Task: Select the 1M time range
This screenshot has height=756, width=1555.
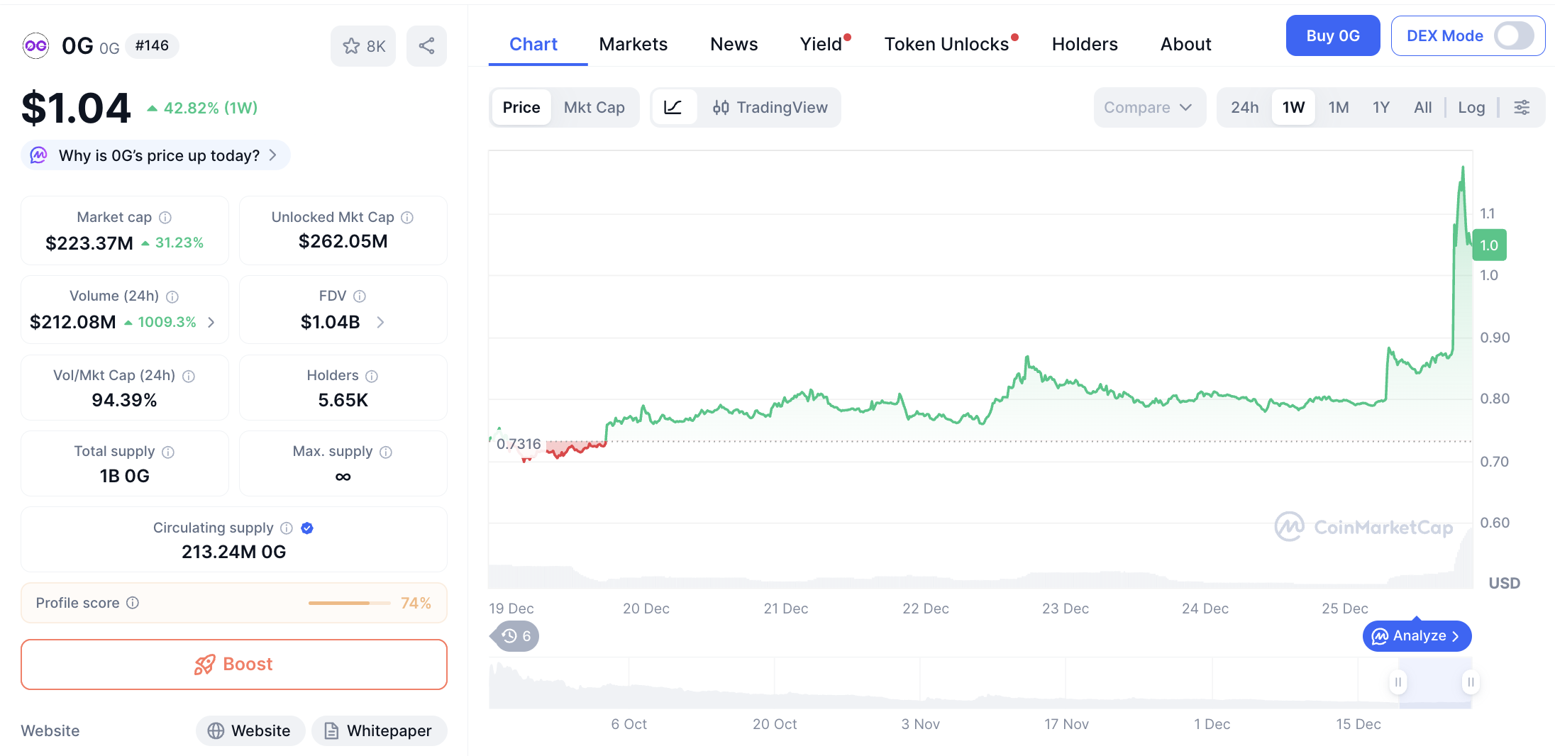Action: click(1338, 107)
